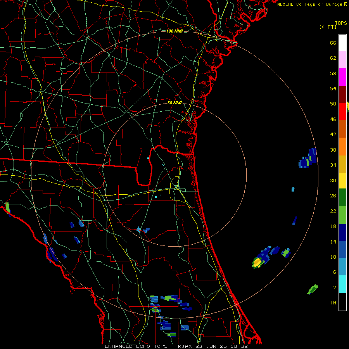Screen dimensions: 349x349
Task: Click the dark green swatch between 30 and 26
Action: pyautogui.click(x=342, y=197)
